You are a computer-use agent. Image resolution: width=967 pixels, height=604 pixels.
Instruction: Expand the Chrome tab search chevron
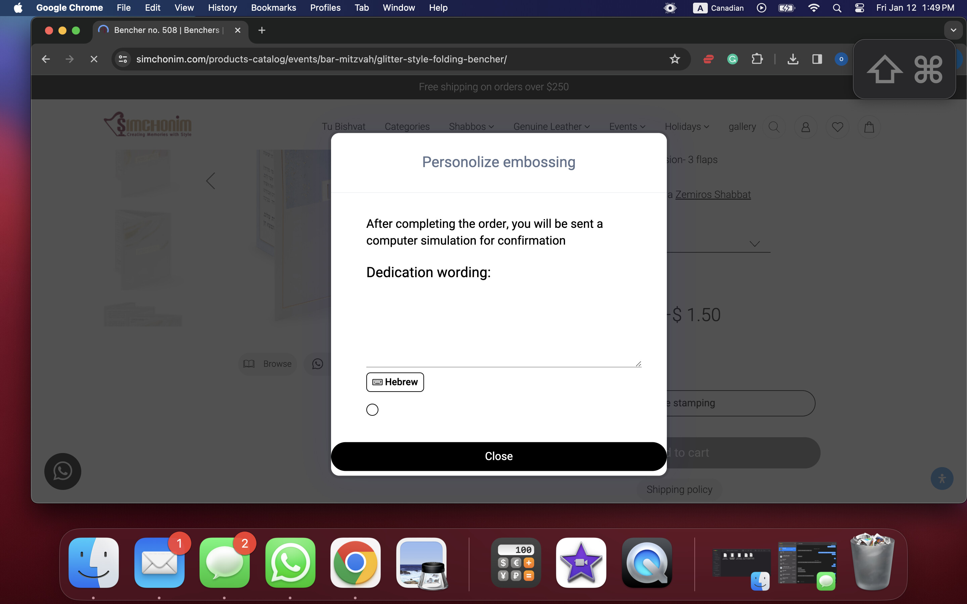[954, 30]
